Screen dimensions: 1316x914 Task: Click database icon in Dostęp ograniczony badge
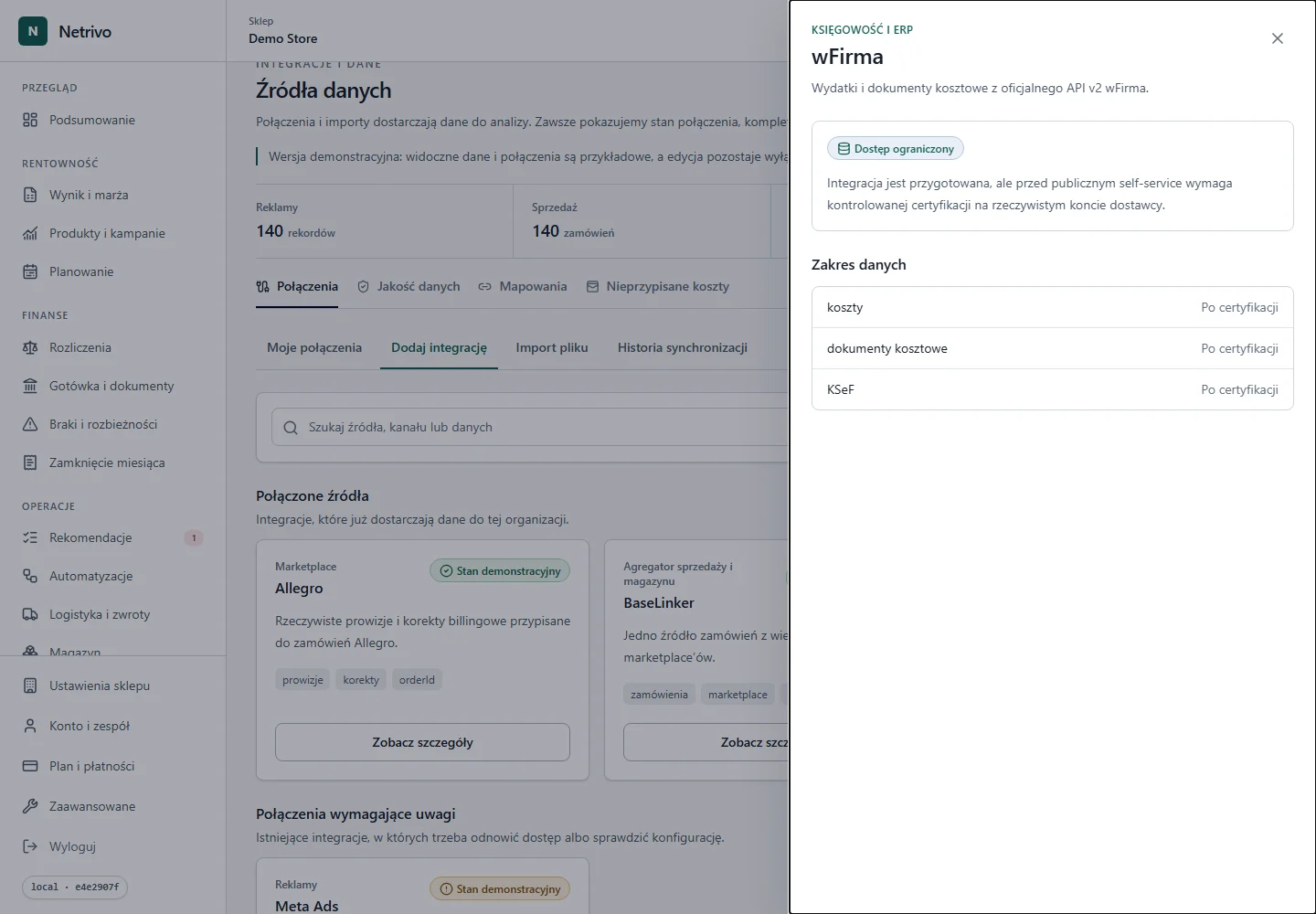pos(844,148)
